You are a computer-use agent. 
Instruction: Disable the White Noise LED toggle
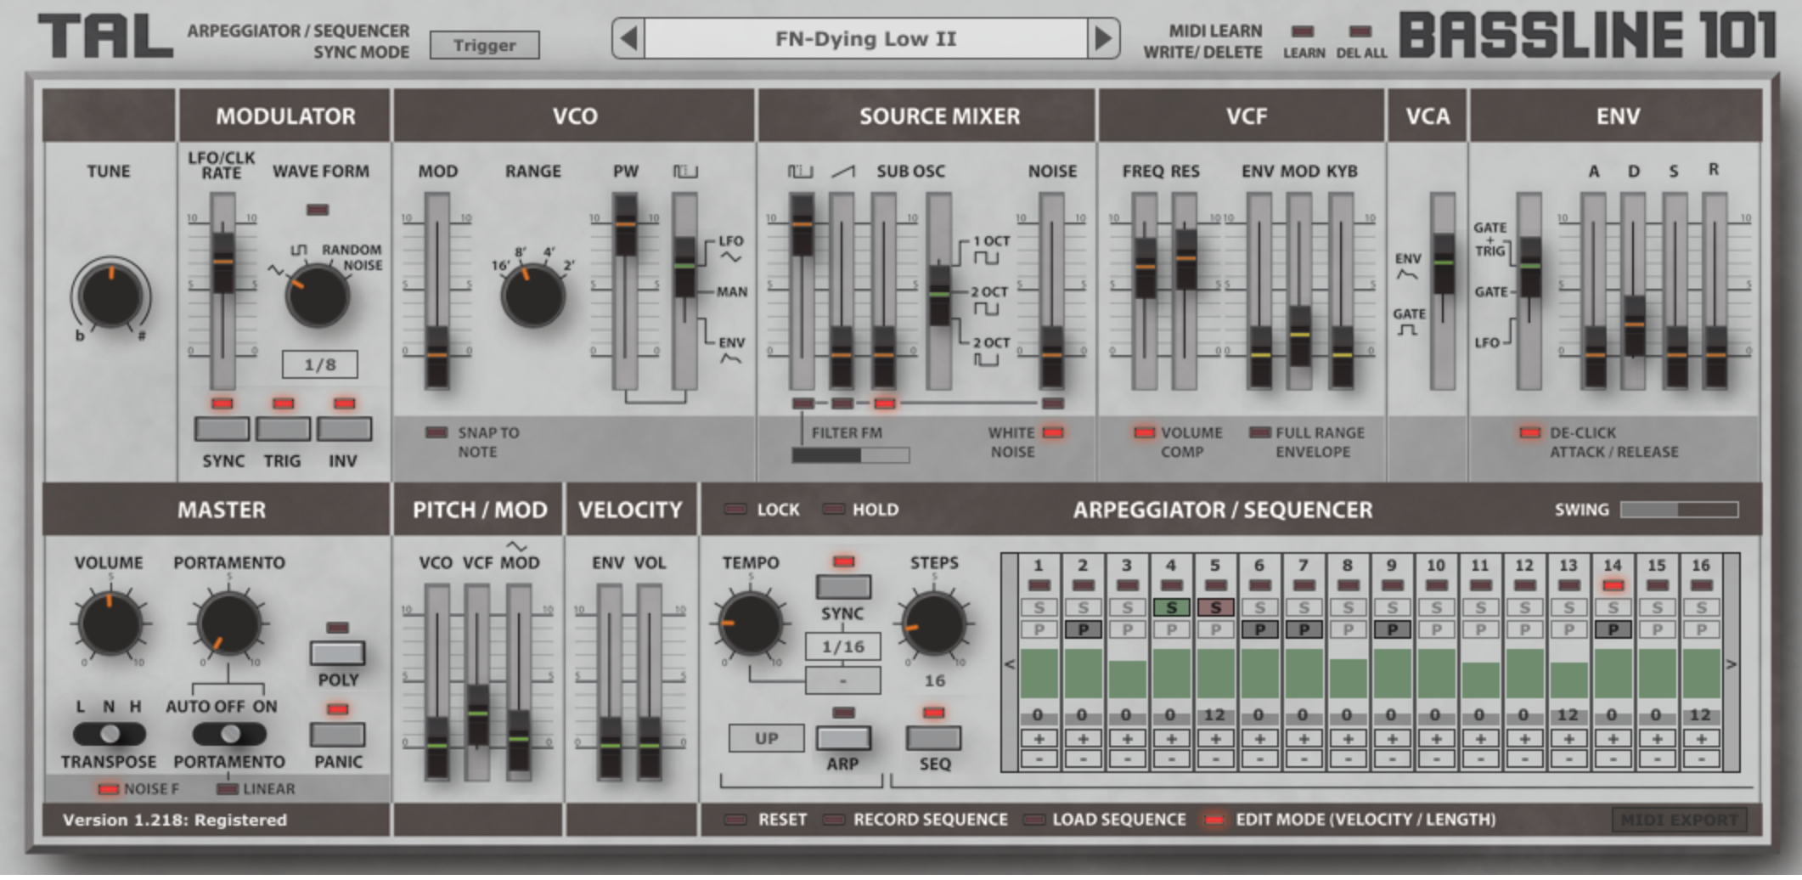(1053, 432)
